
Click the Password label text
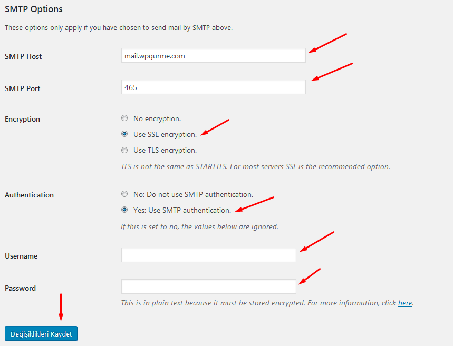click(20, 288)
